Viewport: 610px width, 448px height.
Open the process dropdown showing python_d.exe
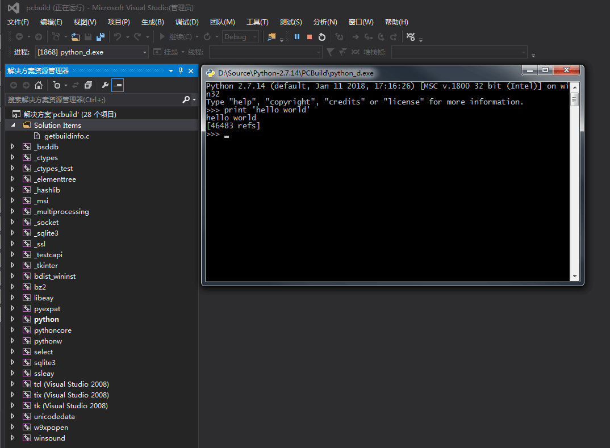click(x=144, y=52)
